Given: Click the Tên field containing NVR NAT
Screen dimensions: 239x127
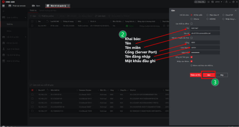Looking at the screenshot, I should (205, 28).
